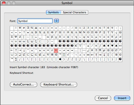Select the highlighted bullet symbol cell
This screenshot has height=105, width=134.
coord(56,50)
